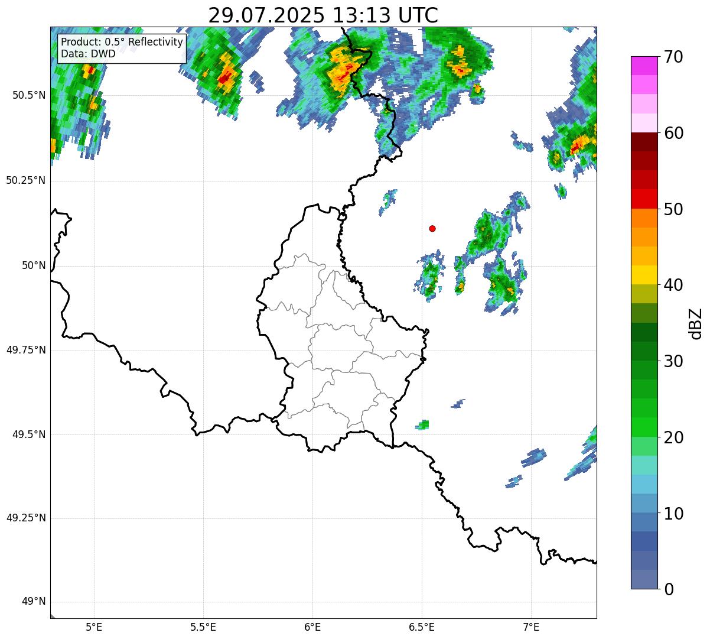This screenshot has height=639, width=710.
Task: Click the latitude label 50°N
Action: [x=34, y=265]
